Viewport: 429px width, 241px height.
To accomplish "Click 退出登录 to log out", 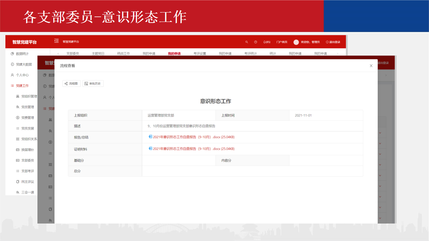I will tap(333, 42).
